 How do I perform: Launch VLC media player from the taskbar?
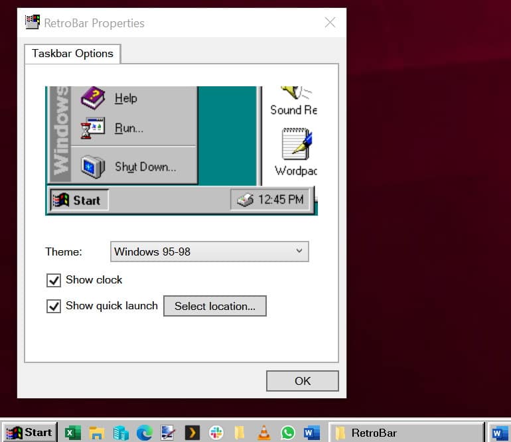click(x=263, y=433)
